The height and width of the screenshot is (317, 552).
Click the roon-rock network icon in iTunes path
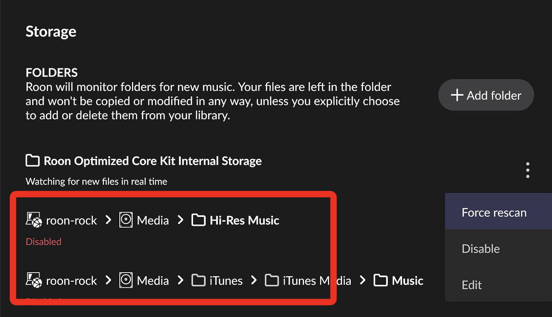coord(34,280)
